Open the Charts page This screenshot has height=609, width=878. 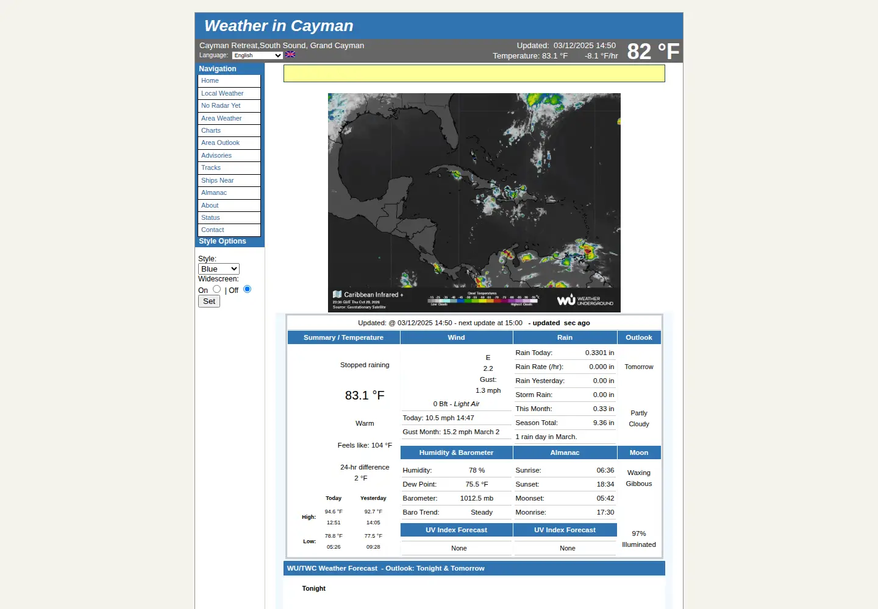[229, 130]
